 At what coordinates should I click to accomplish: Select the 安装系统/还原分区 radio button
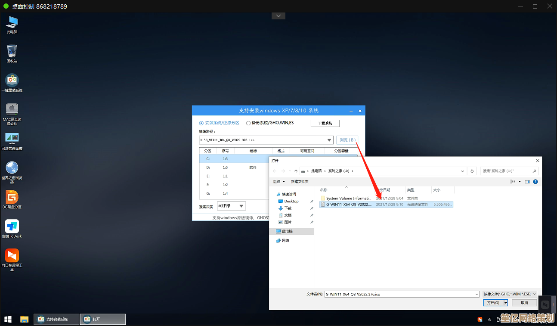[x=202, y=123]
